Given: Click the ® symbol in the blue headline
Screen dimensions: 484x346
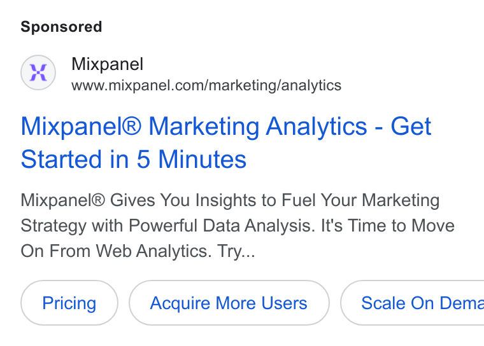Looking at the screenshot, I should coord(132,126).
